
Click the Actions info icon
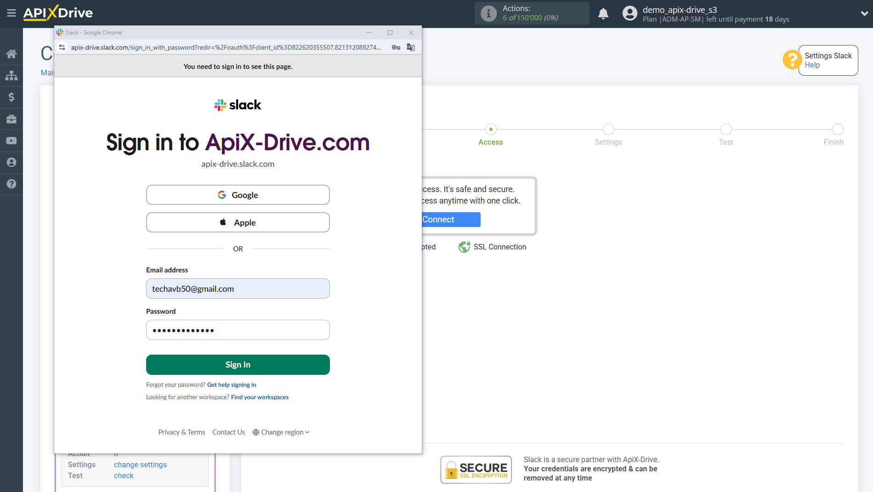(488, 13)
